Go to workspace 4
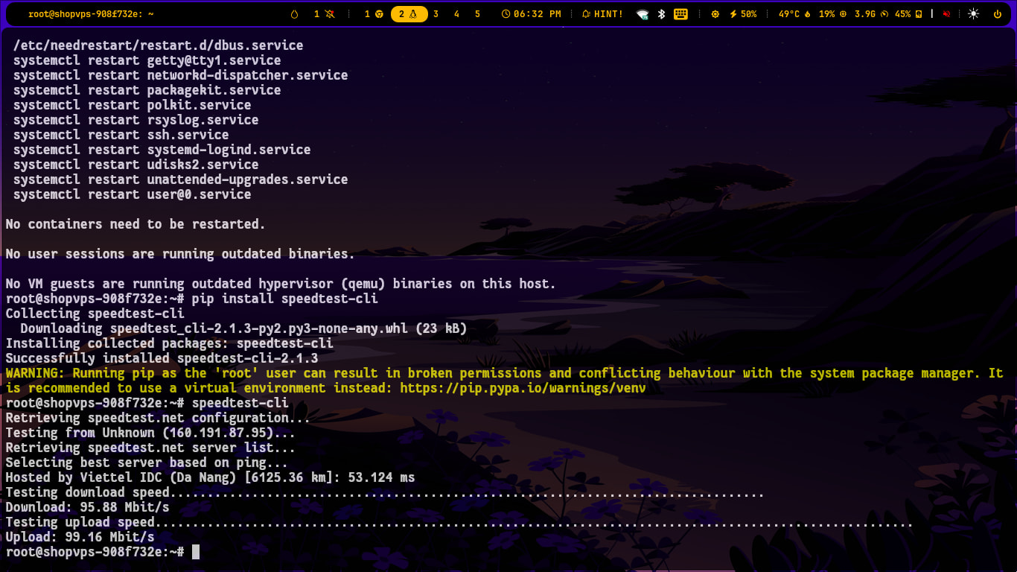The height and width of the screenshot is (572, 1017). pos(456,14)
